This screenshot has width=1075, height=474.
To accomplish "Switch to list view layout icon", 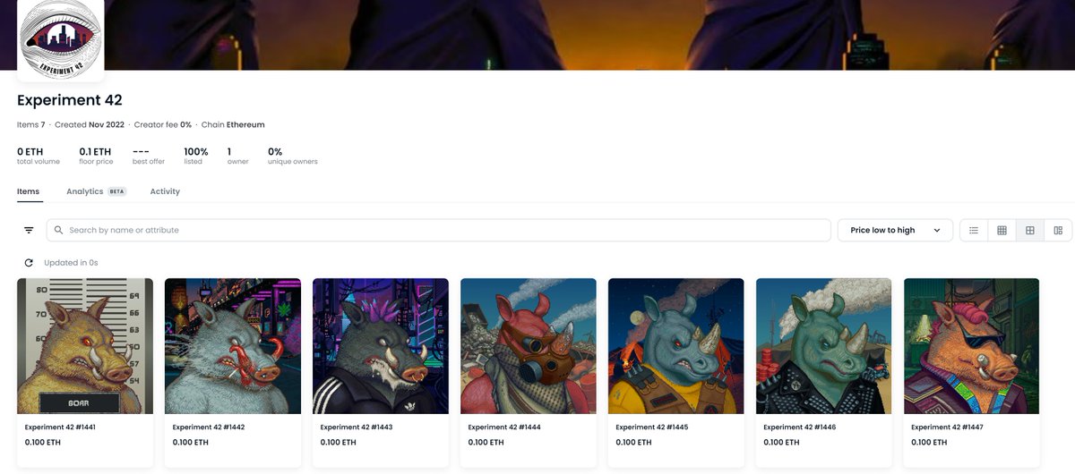I will point(974,230).
